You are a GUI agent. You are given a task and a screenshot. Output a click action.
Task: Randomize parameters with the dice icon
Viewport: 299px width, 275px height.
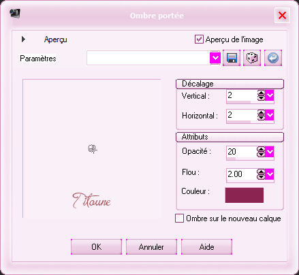[x=252, y=58]
